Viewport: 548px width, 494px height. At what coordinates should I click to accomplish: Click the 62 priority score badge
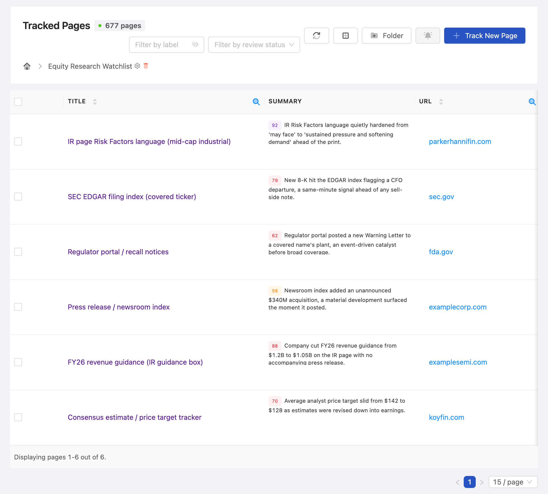pos(275,236)
